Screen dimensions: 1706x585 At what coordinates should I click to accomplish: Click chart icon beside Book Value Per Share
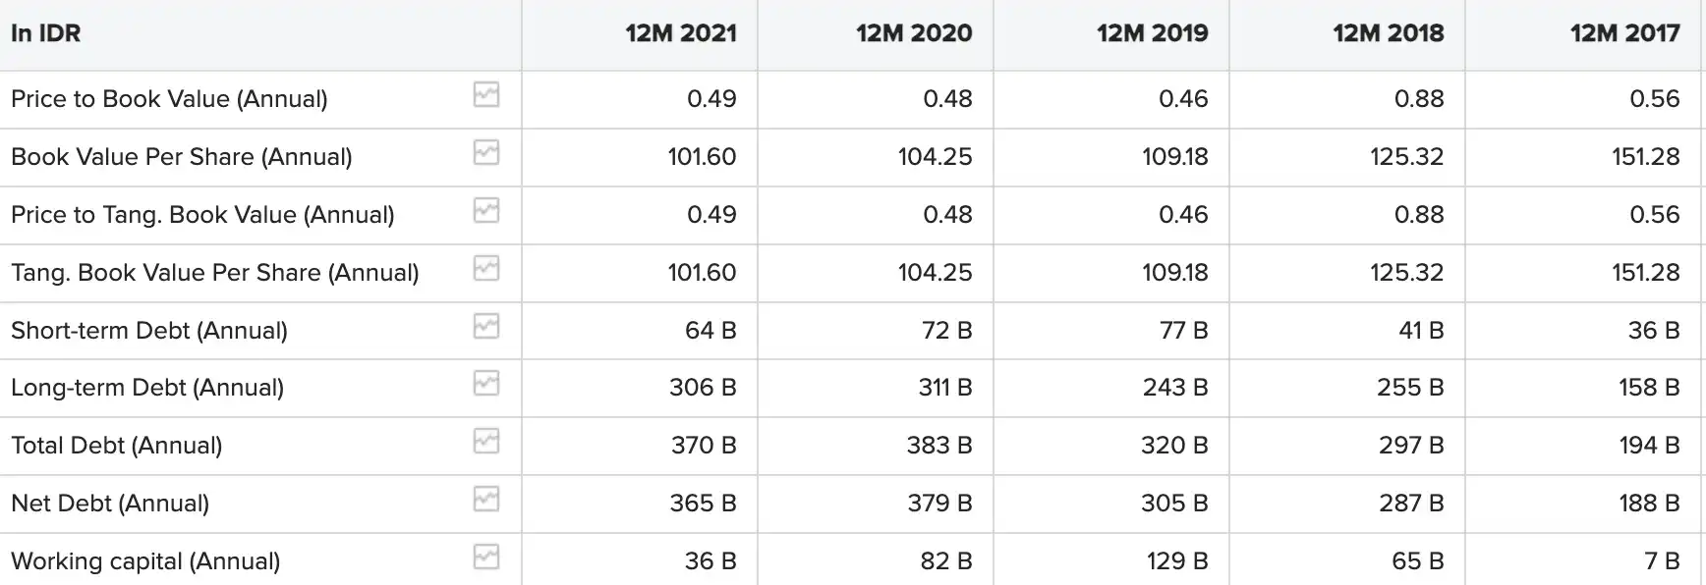click(x=486, y=153)
